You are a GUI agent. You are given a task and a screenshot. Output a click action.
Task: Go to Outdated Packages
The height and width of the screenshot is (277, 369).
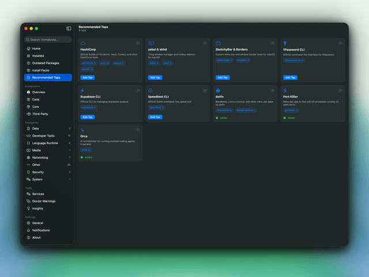(x=48, y=63)
